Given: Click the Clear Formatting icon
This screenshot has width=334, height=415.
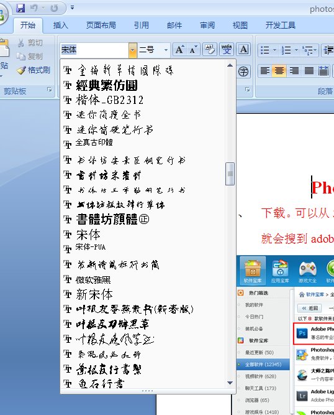Looking at the screenshot, I should [210, 50].
